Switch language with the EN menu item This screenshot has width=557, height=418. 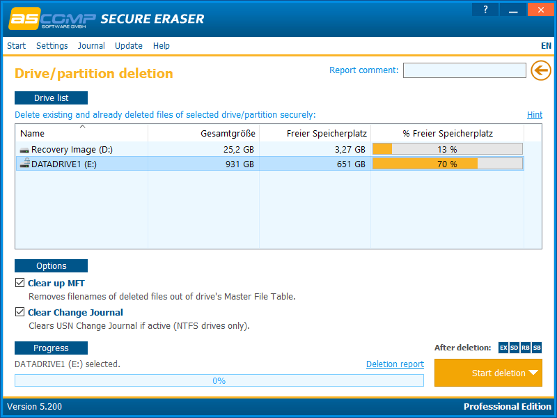pyautogui.click(x=546, y=46)
